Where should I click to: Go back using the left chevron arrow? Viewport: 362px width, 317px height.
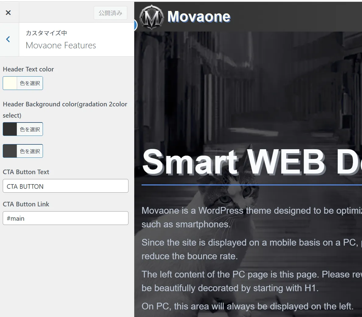point(8,39)
